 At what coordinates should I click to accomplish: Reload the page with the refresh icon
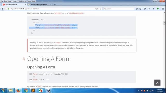tap(100, 9)
